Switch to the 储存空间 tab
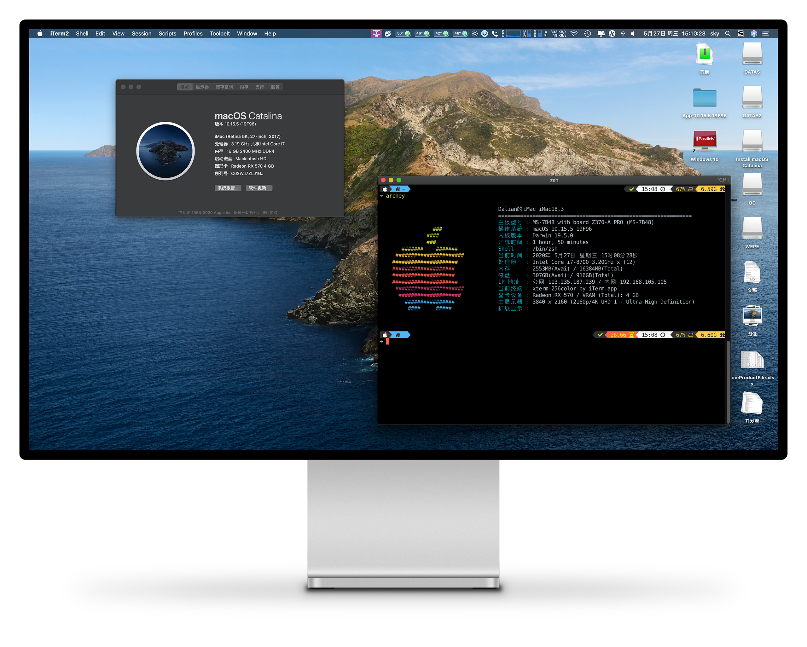Viewport: 807px width, 647px height. pos(224,87)
